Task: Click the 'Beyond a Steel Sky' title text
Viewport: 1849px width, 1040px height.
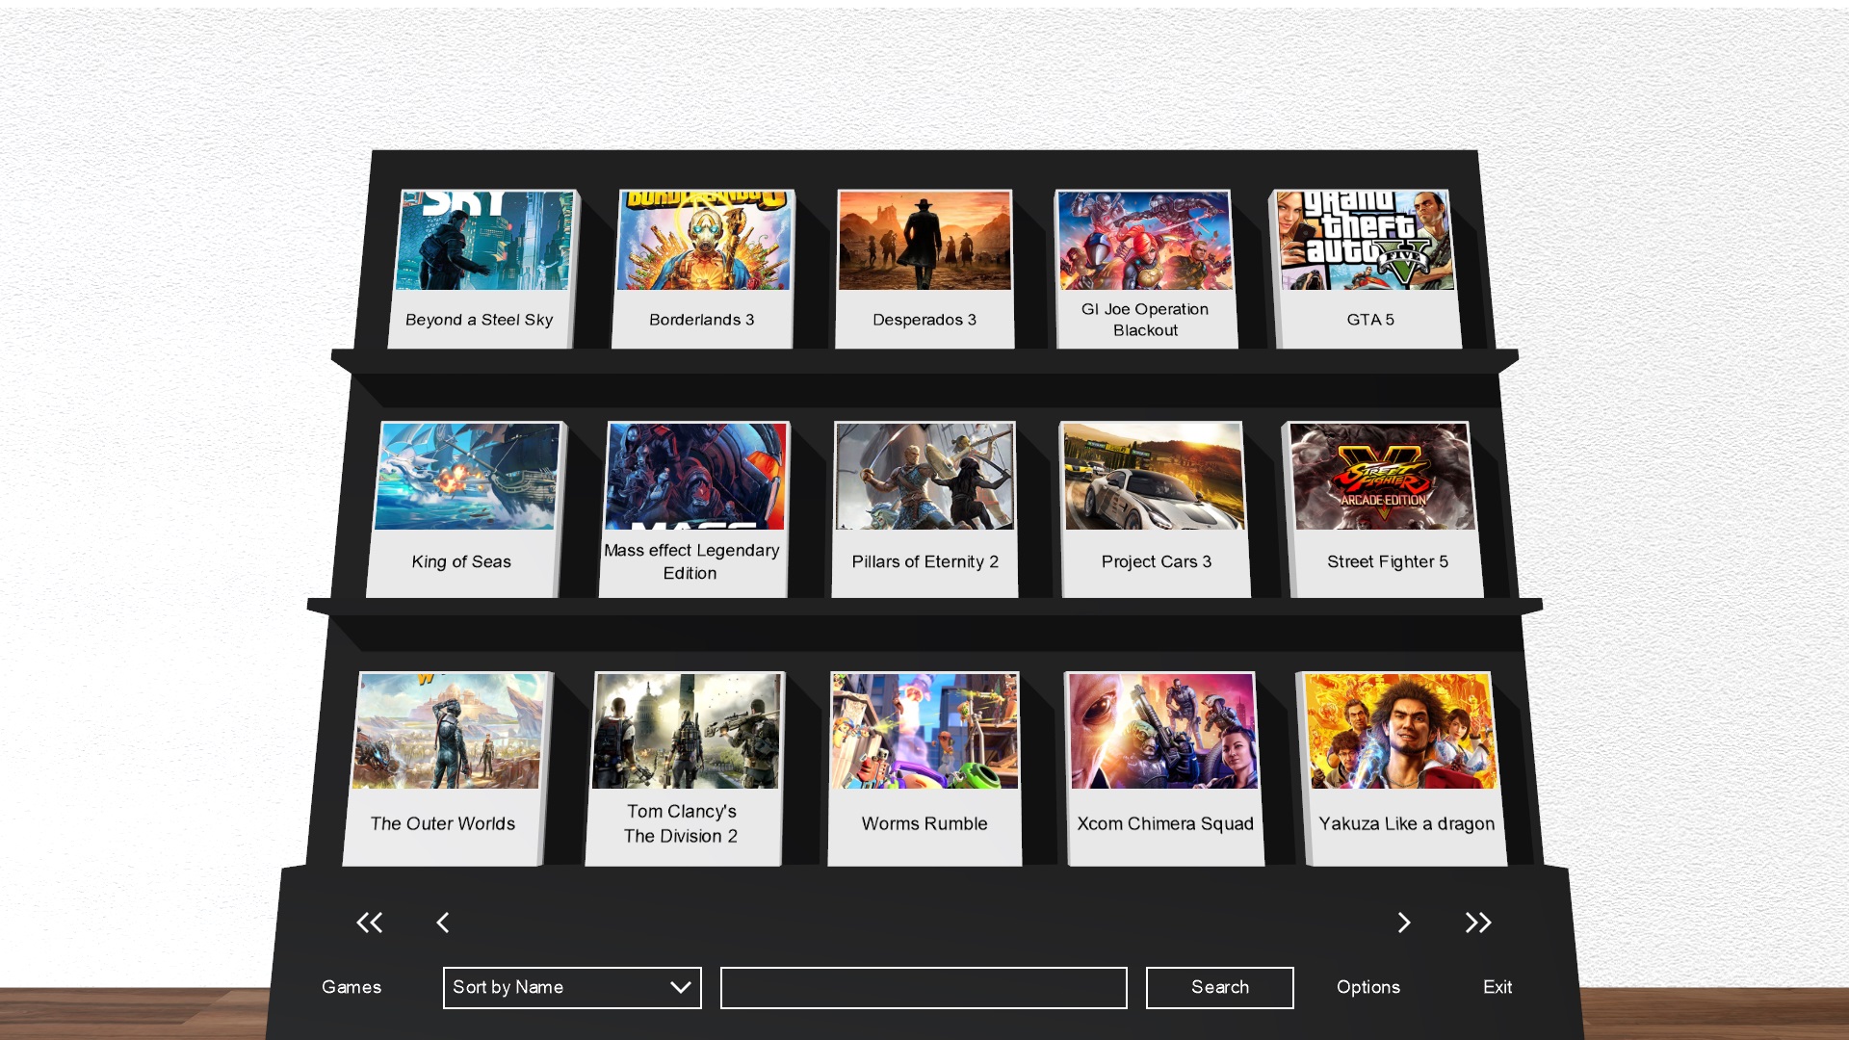Action: coord(479,320)
